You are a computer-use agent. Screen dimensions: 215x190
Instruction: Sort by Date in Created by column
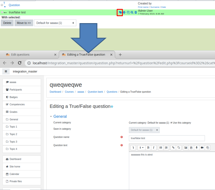coord(163,7)
